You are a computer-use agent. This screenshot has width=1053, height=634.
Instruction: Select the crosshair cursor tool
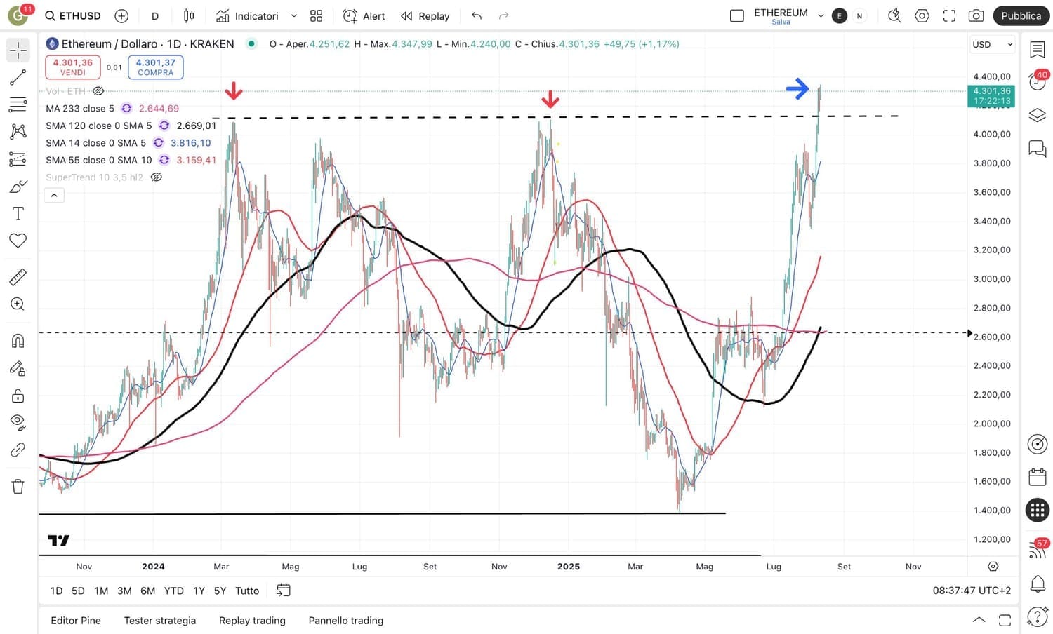coord(18,50)
